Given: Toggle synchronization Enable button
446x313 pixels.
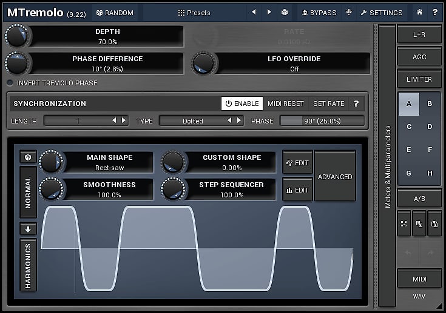Looking at the screenshot, I should (x=242, y=104).
